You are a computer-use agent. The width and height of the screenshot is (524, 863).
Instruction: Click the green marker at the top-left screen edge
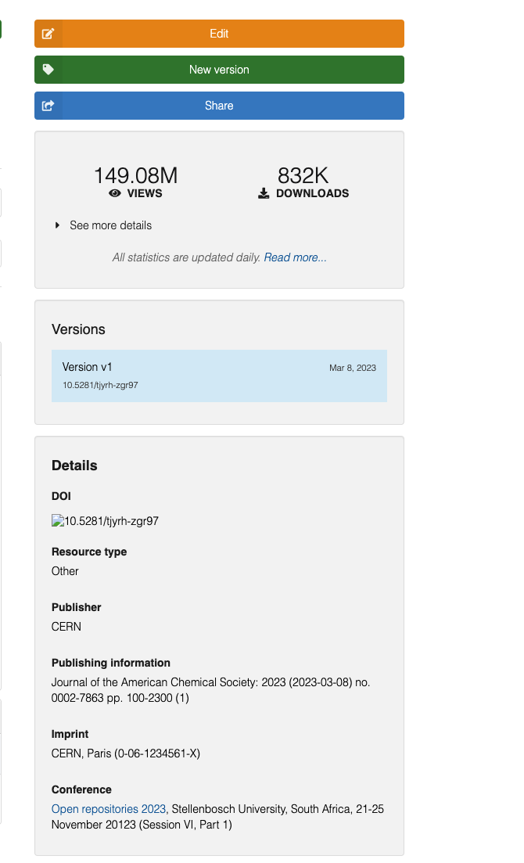coord(2,29)
